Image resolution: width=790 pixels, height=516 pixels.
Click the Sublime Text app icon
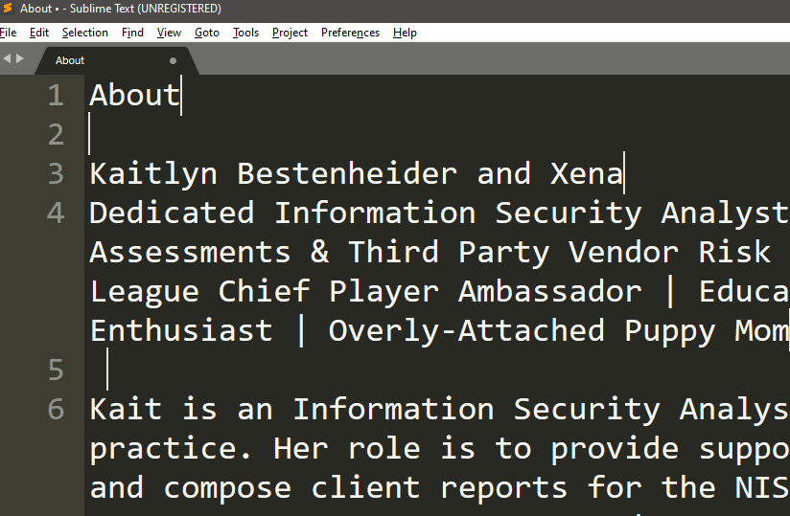[x=8, y=9]
